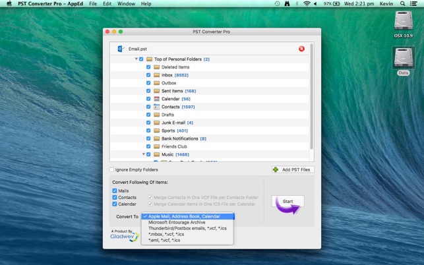Screen dimensions: 424x265
Task: Open the OSX 10.9 drive on desktop
Action: pyautogui.click(x=403, y=23)
